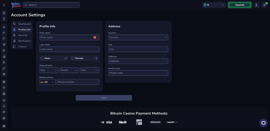
Task: Open the notifications bell icon
Action: coord(264,5)
